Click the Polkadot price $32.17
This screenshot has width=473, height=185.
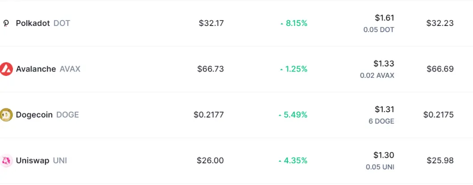(211, 23)
